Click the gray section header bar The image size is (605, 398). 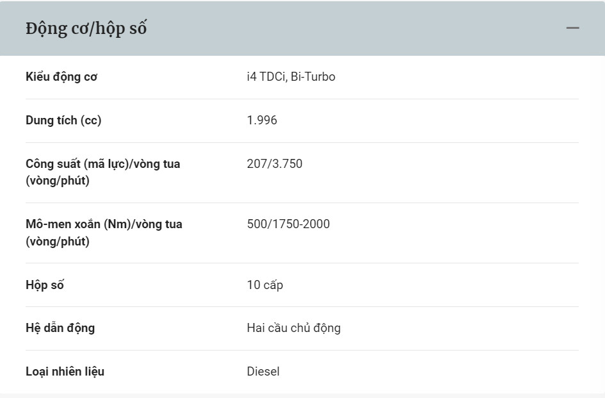click(x=302, y=28)
